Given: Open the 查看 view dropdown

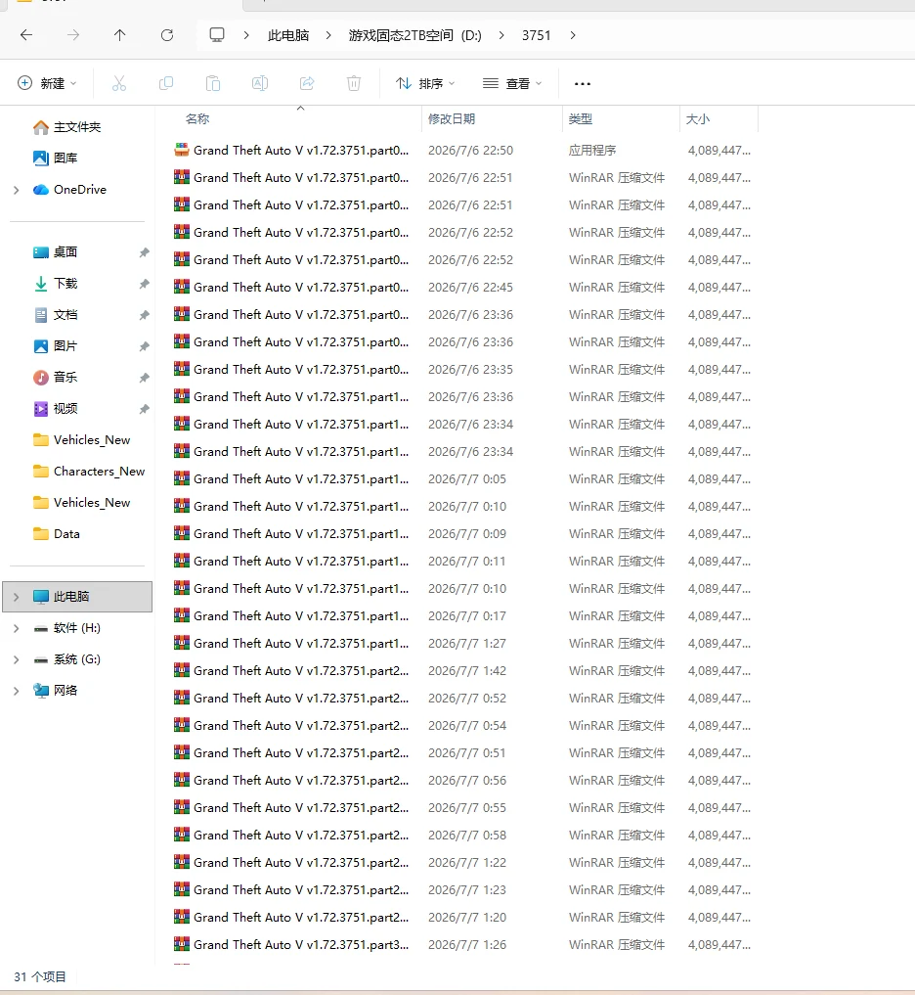Looking at the screenshot, I should coord(512,83).
